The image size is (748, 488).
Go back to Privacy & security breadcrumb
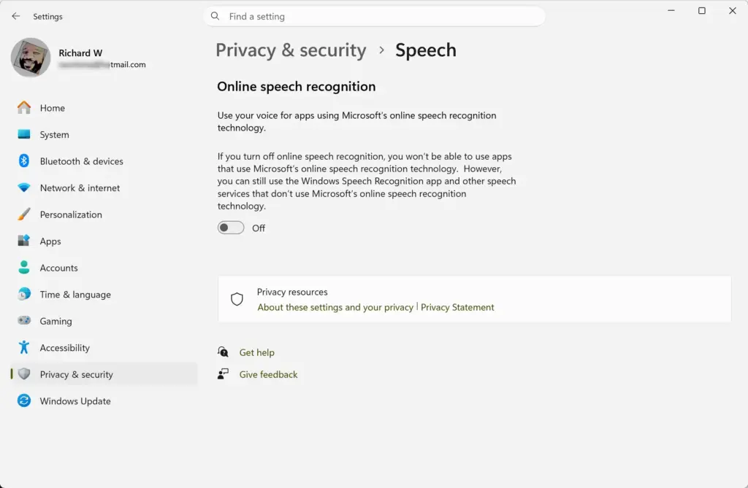291,50
